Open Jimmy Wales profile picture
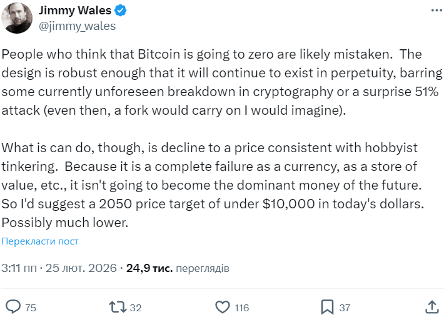The image size is (444, 315). pos(18,19)
